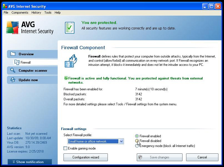This screenshot has width=224, height=167.
Task: Click the AVG Internet Security logo banner
Action: [x=30, y=28]
